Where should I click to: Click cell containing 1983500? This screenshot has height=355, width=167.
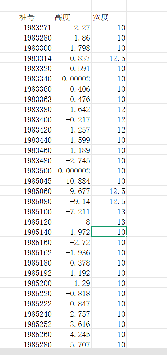click(36, 171)
